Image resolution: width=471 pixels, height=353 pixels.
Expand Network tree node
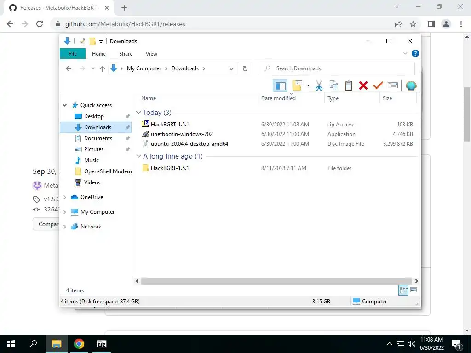click(x=64, y=227)
